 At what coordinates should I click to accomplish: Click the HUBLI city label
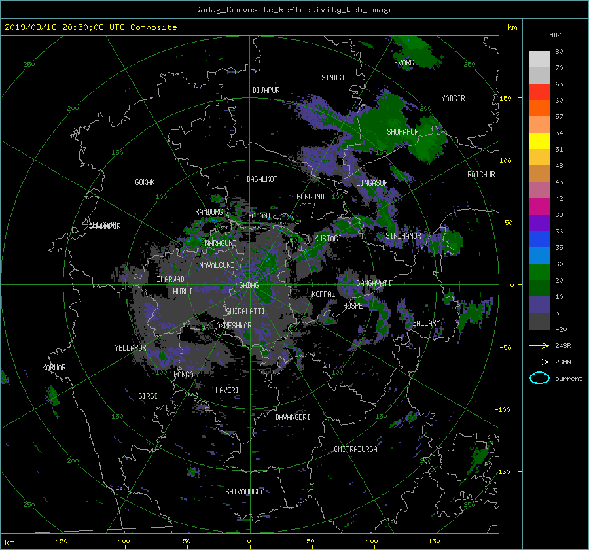[x=182, y=291]
